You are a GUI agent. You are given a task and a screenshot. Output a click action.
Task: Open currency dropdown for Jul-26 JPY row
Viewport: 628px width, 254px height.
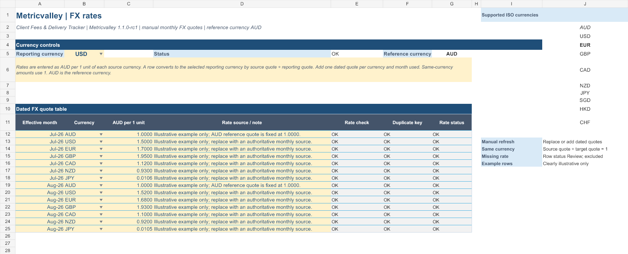(101, 178)
